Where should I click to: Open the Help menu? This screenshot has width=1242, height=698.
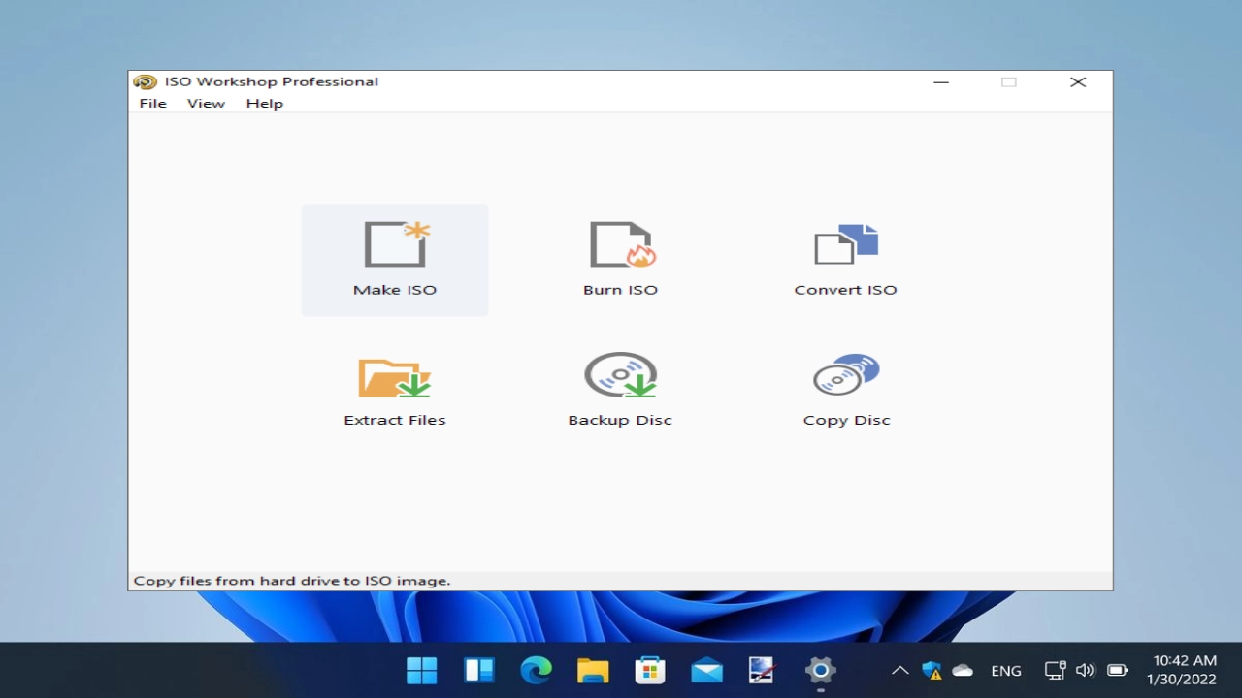coord(264,104)
